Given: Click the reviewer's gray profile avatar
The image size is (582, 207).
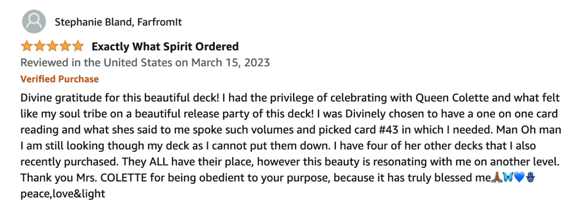Looking at the screenshot, I should point(34,22).
